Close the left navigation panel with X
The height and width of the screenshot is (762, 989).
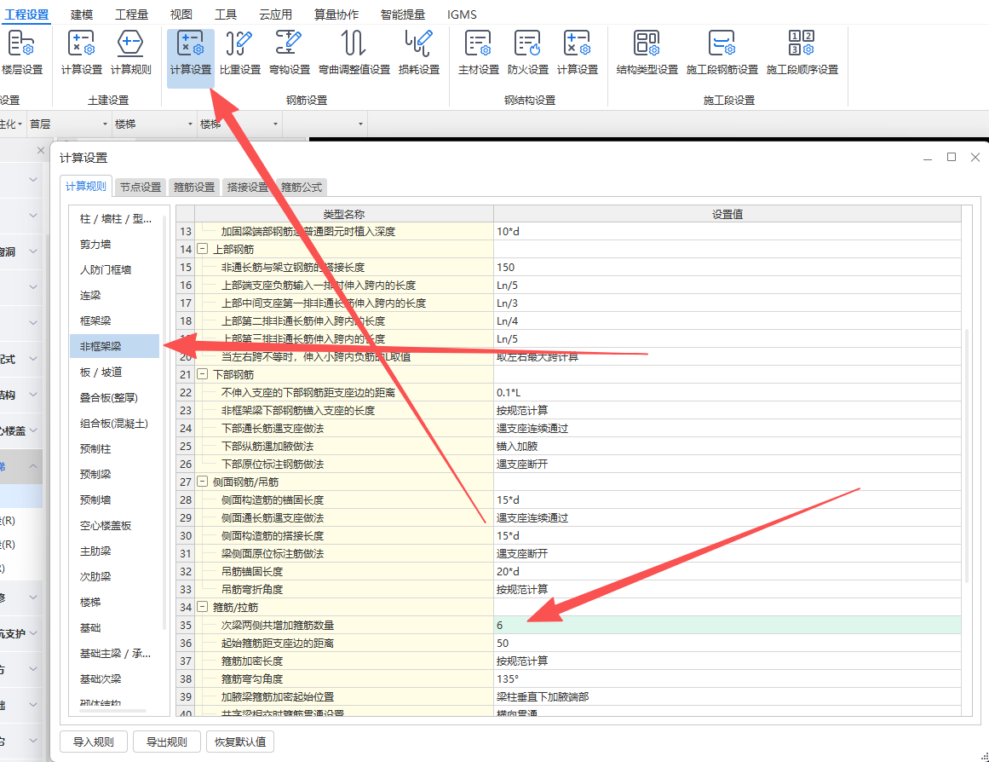[x=40, y=150]
